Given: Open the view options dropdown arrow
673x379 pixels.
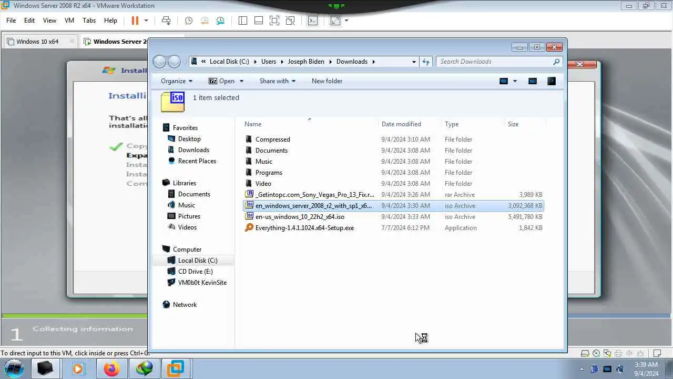Looking at the screenshot, I should click(x=515, y=81).
